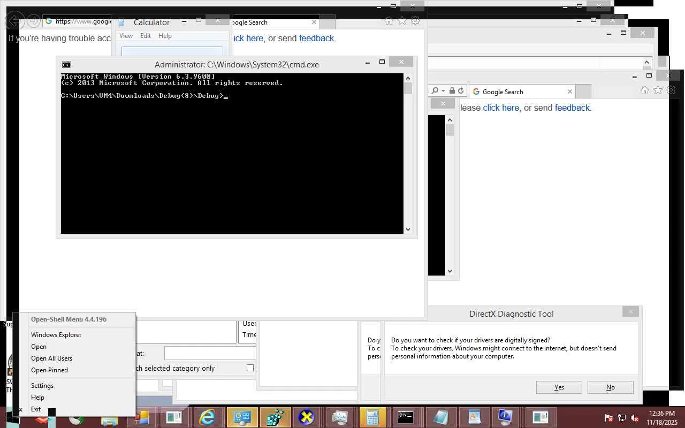Refresh the page in the right browser window
This screenshot has width=685, height=428.
point(460,91)
